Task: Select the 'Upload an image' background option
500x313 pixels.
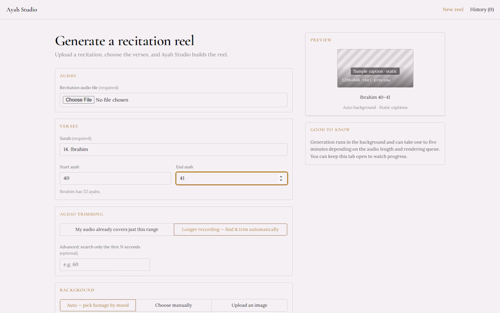Action: [x=250, y=305]
